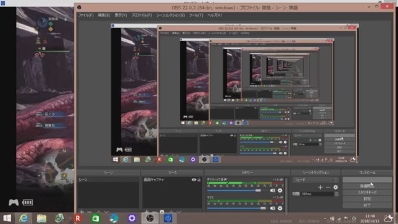The width and height of the screenshot is (398, 224).
Task: Click the 録画開始 button
Action: pyautogui.click(x=367, y=186)
